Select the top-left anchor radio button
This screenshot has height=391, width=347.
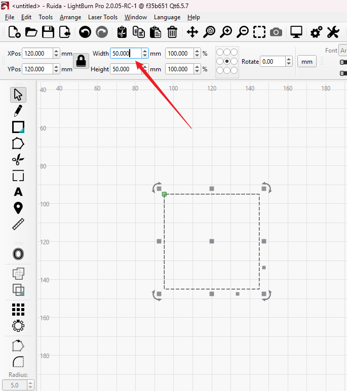click(x=220, y=53)
